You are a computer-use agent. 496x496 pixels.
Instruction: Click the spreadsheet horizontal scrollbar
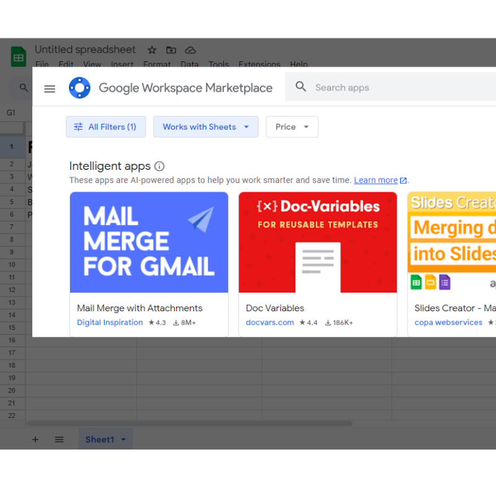[190, 423]
